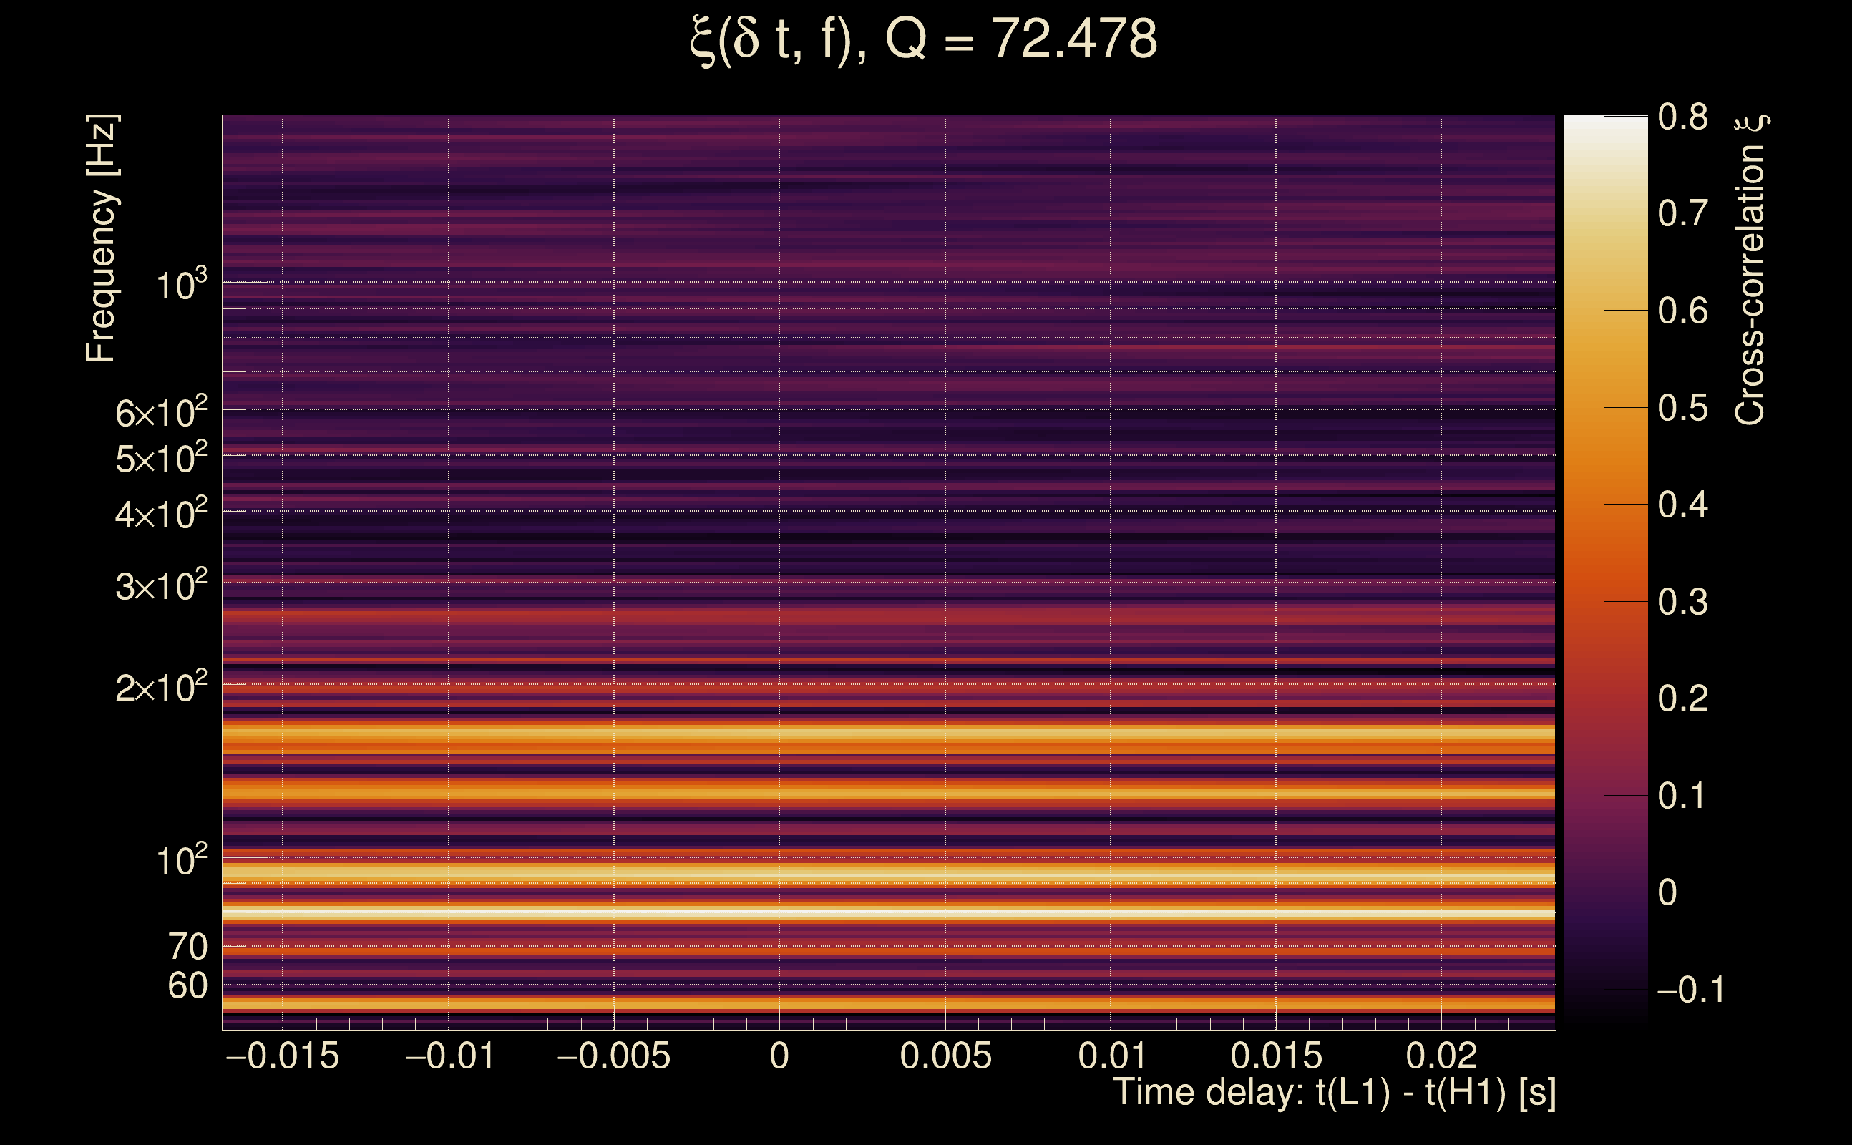Click the plot title showing Q = 72.478
1852x1145 pixels.
pos(924,39)
